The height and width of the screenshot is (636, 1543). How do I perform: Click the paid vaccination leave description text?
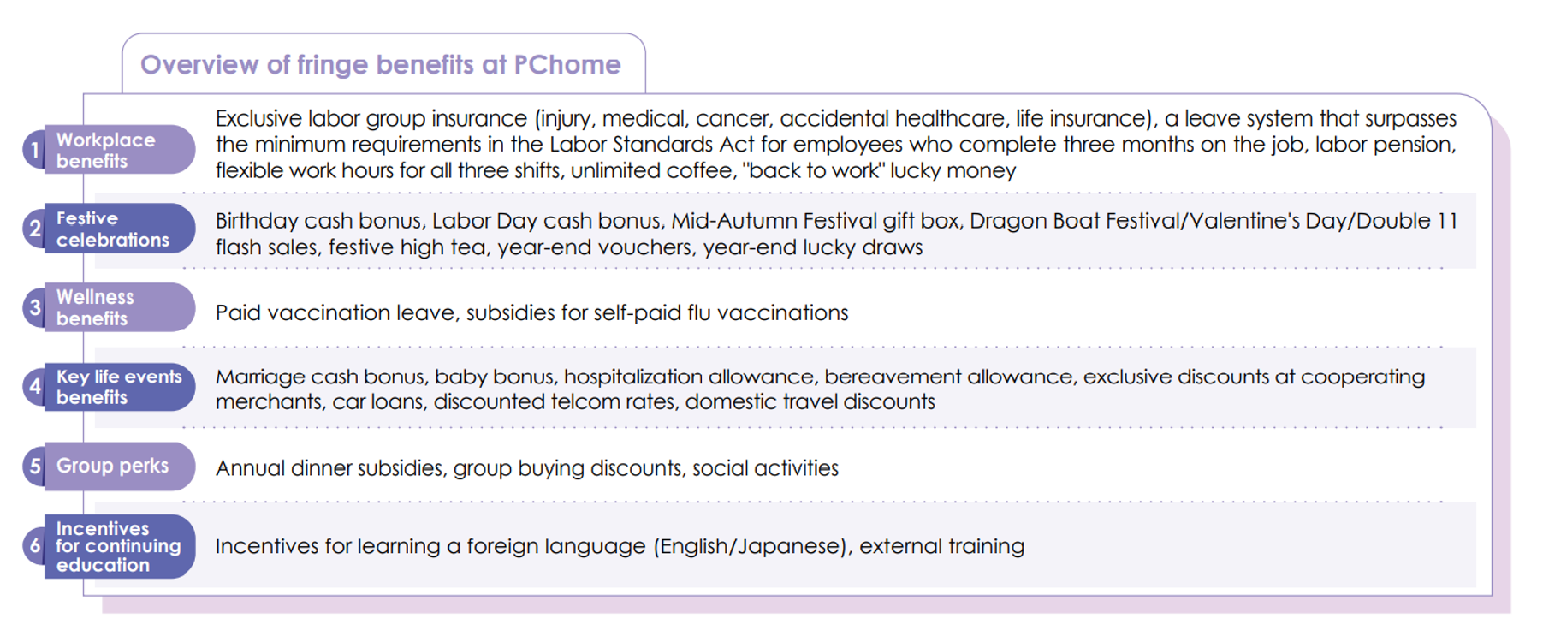coord(531,312)
